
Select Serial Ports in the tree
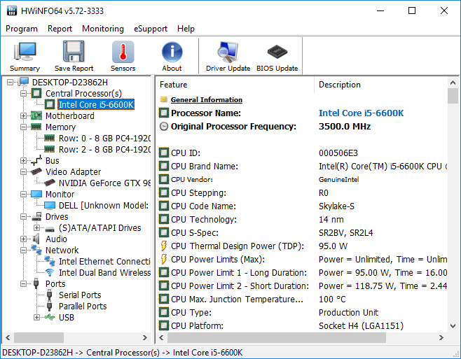point(80,295)
